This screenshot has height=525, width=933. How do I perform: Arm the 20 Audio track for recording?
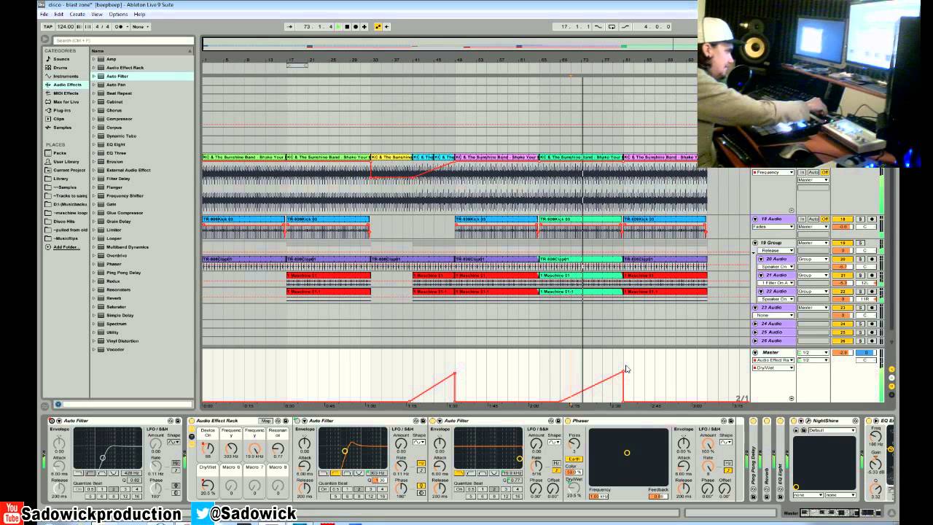click(x=872, y=259)
